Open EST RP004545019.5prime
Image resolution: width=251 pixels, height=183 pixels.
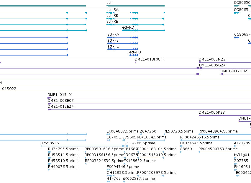point(157,155)
